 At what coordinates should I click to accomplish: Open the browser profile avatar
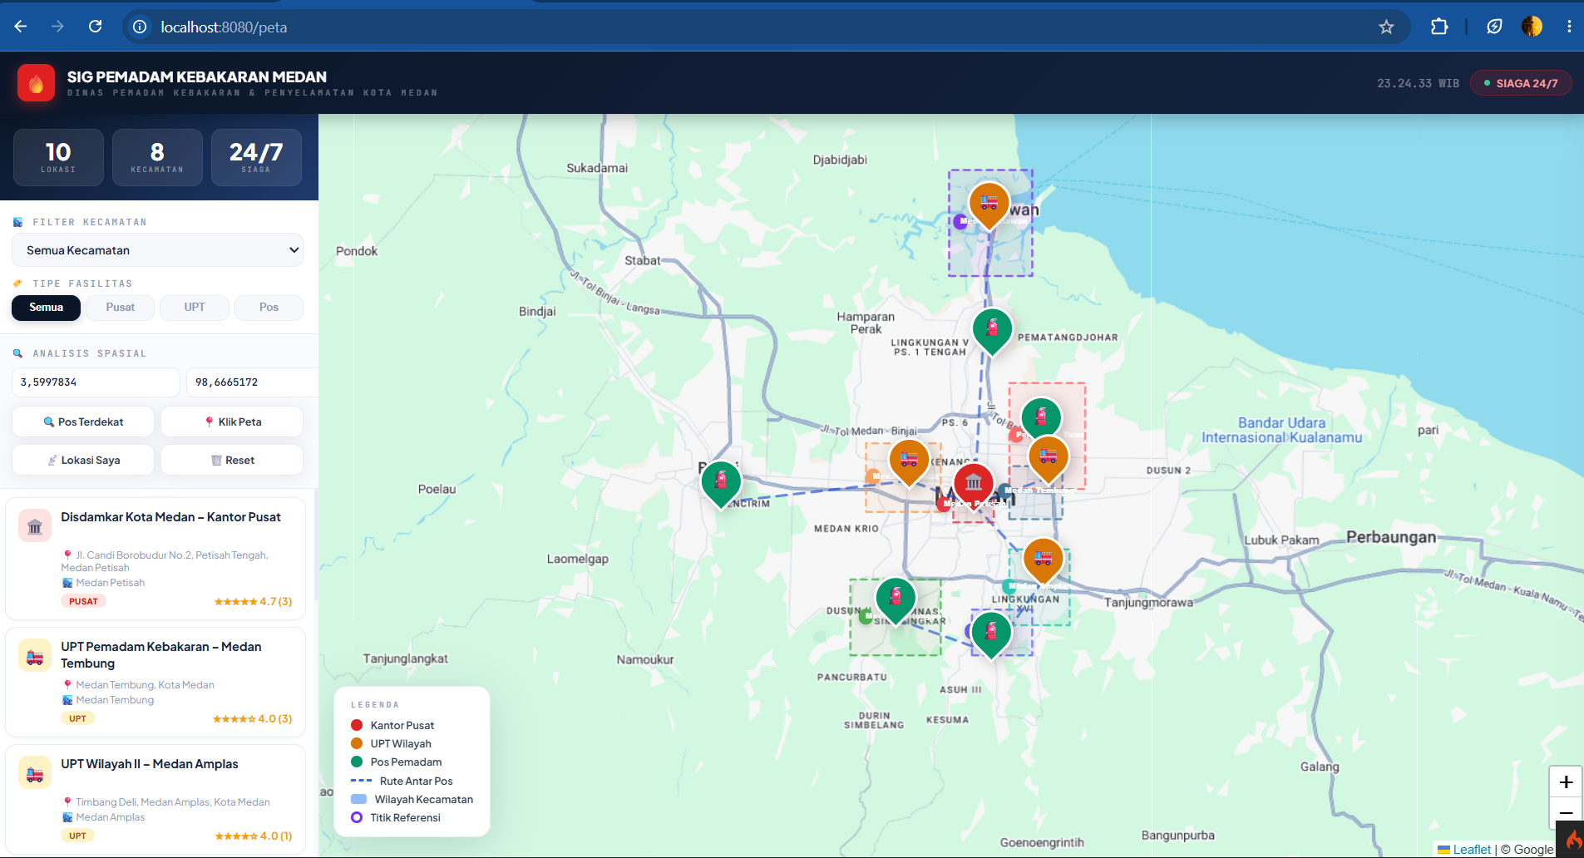(1532, 27)
